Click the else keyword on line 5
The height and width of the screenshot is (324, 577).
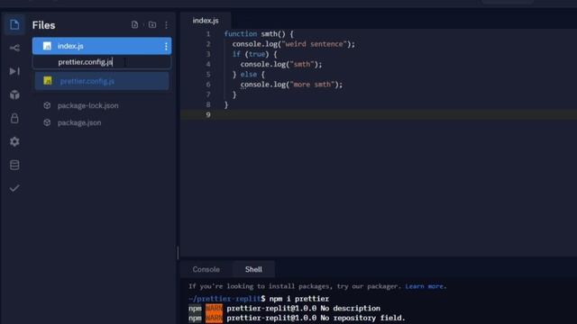tap(249, 74)
